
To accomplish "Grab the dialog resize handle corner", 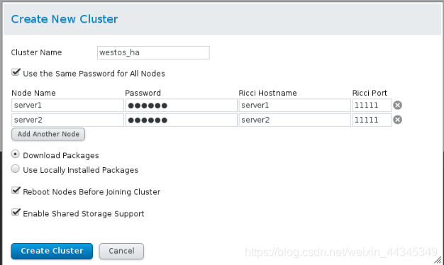I will [x=438, y=259].
